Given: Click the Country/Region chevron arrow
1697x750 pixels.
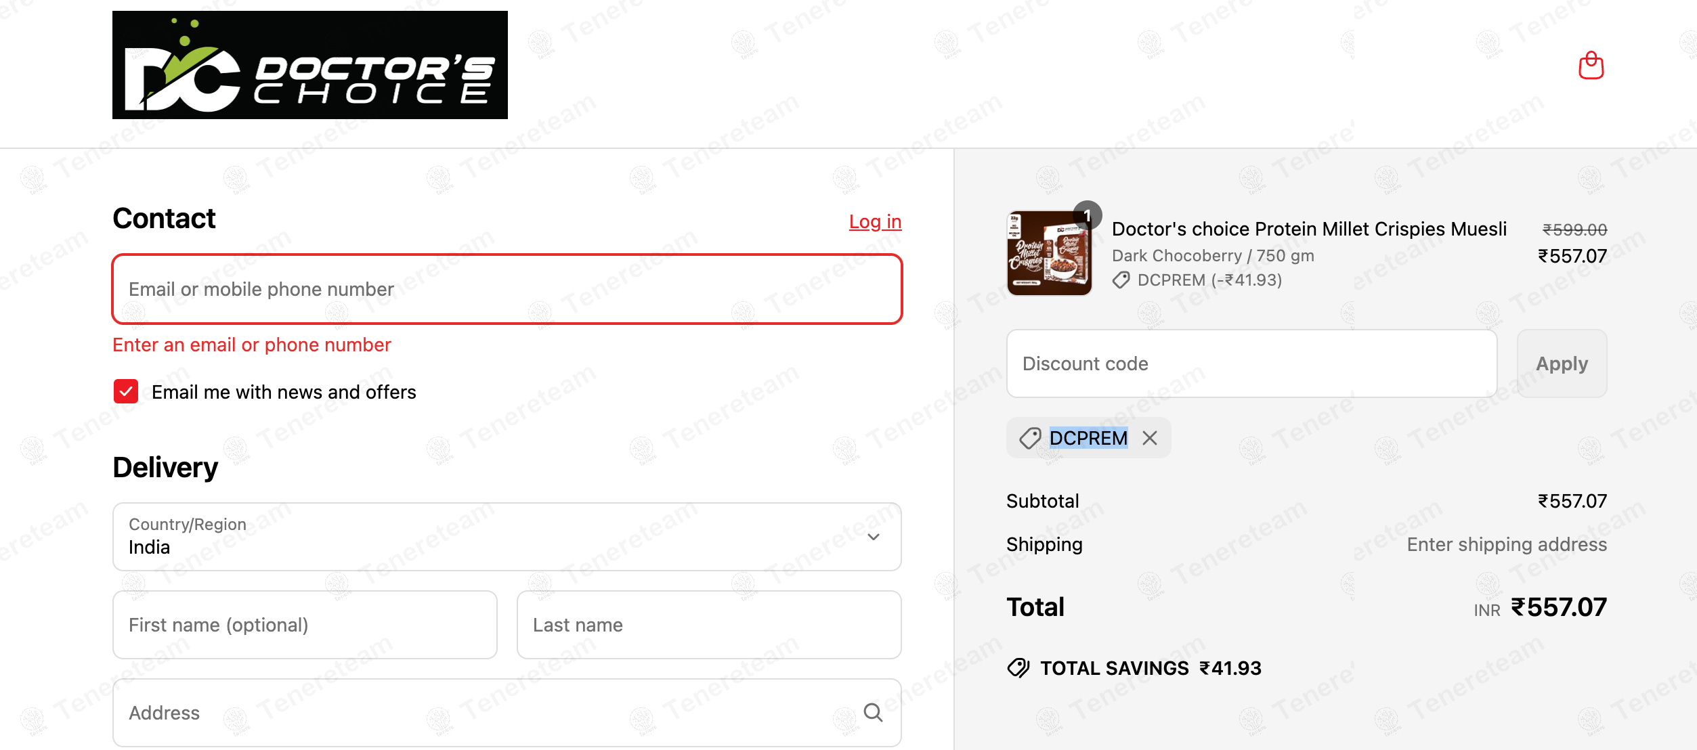Looking at the screenshot, I should (874, 537).
